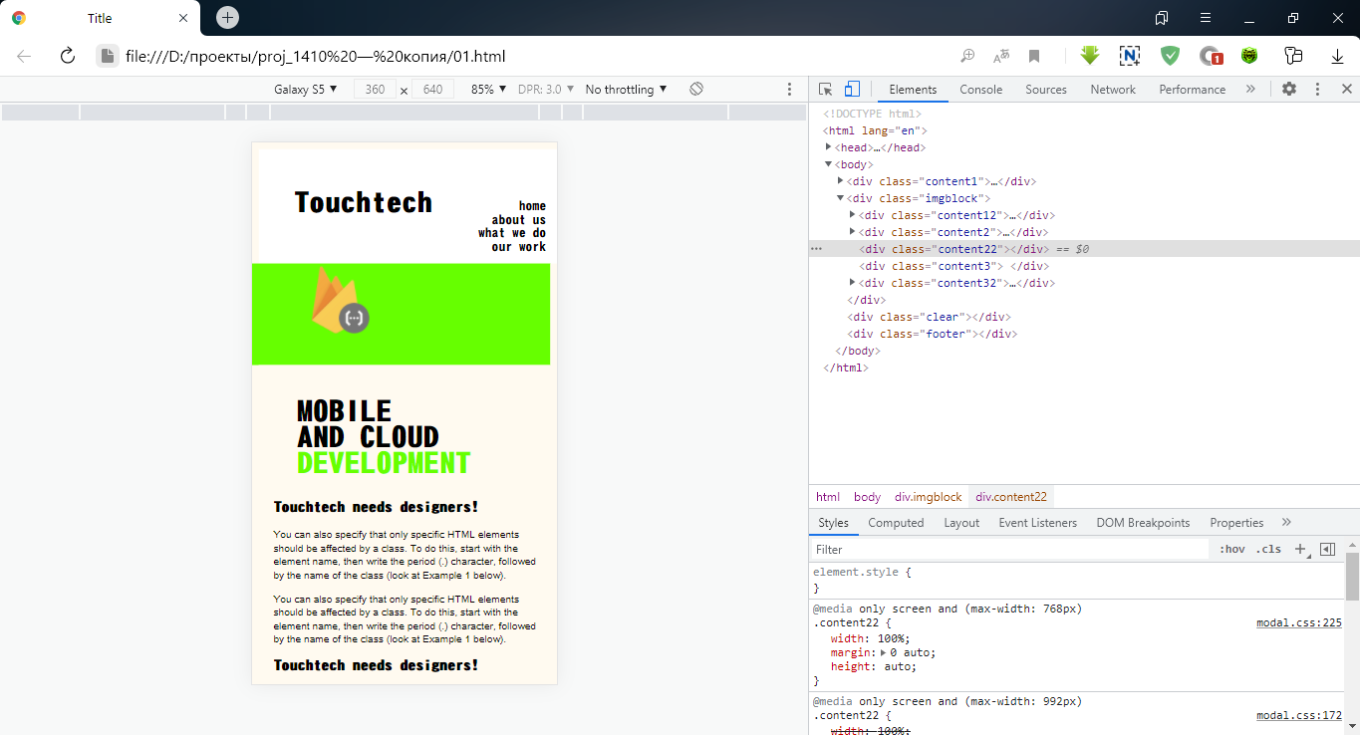
Task: Click the translate page icon
Action: tap(1000, 56)
